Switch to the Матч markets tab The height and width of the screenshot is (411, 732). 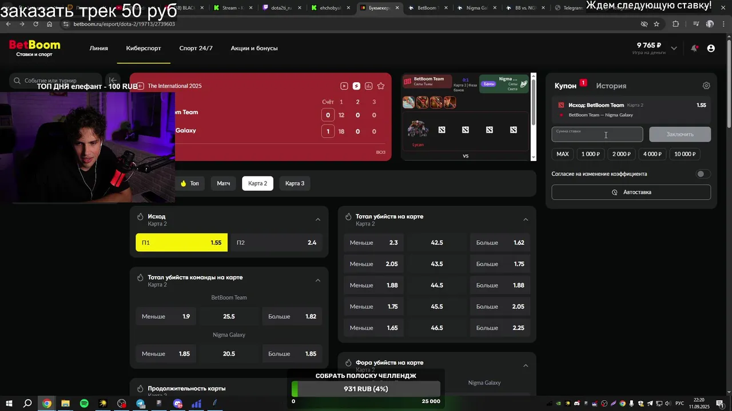[x=223, y=183]
